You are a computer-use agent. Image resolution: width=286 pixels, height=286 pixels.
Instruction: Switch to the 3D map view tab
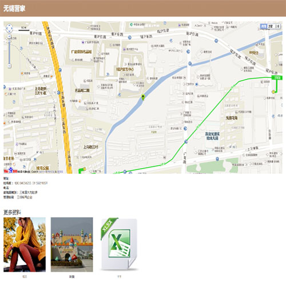pos(277,26)
